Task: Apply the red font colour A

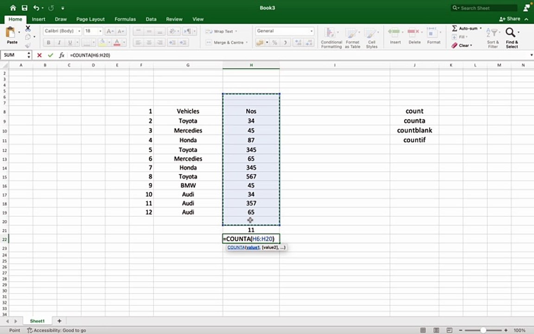Action: click(117, 43)
